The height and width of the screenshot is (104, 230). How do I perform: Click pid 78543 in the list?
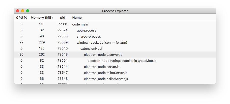coord(63,55)
